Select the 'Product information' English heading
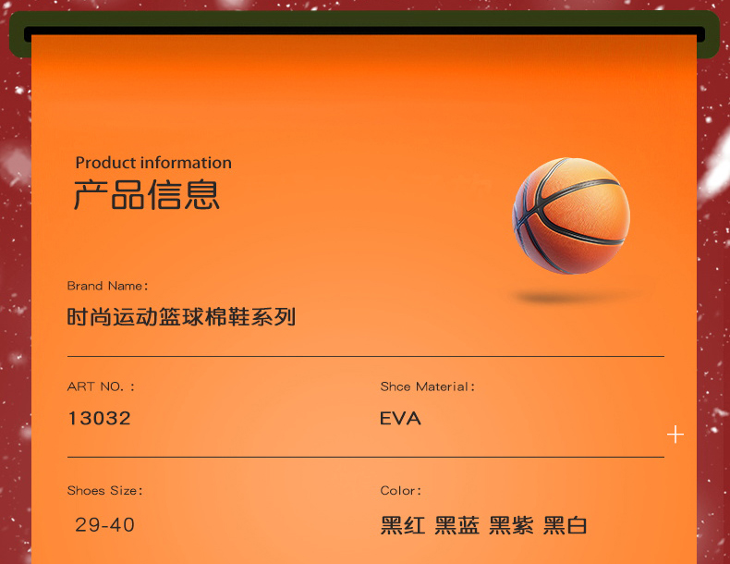This screenshot has width=730, height=564. pyautogui.click(x=153, y=163)
